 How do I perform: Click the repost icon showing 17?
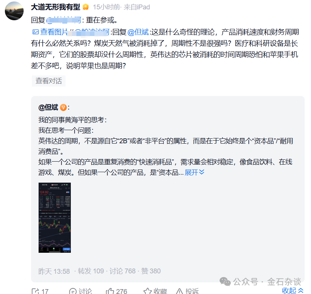click(35, 291)
